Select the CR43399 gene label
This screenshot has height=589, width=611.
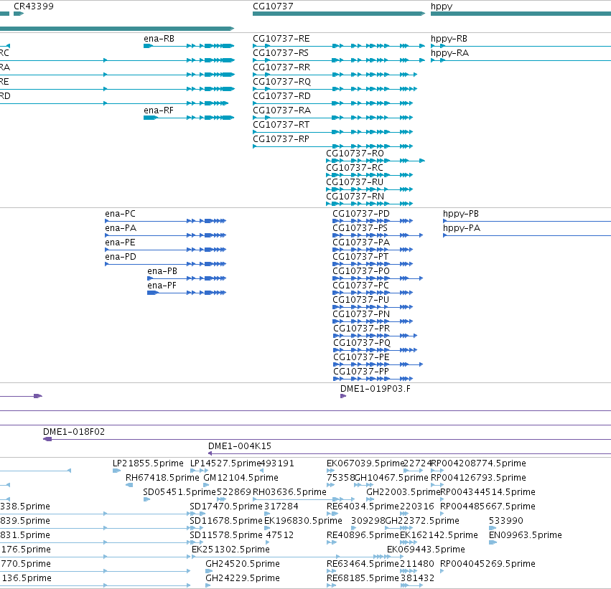click(34, 6)
